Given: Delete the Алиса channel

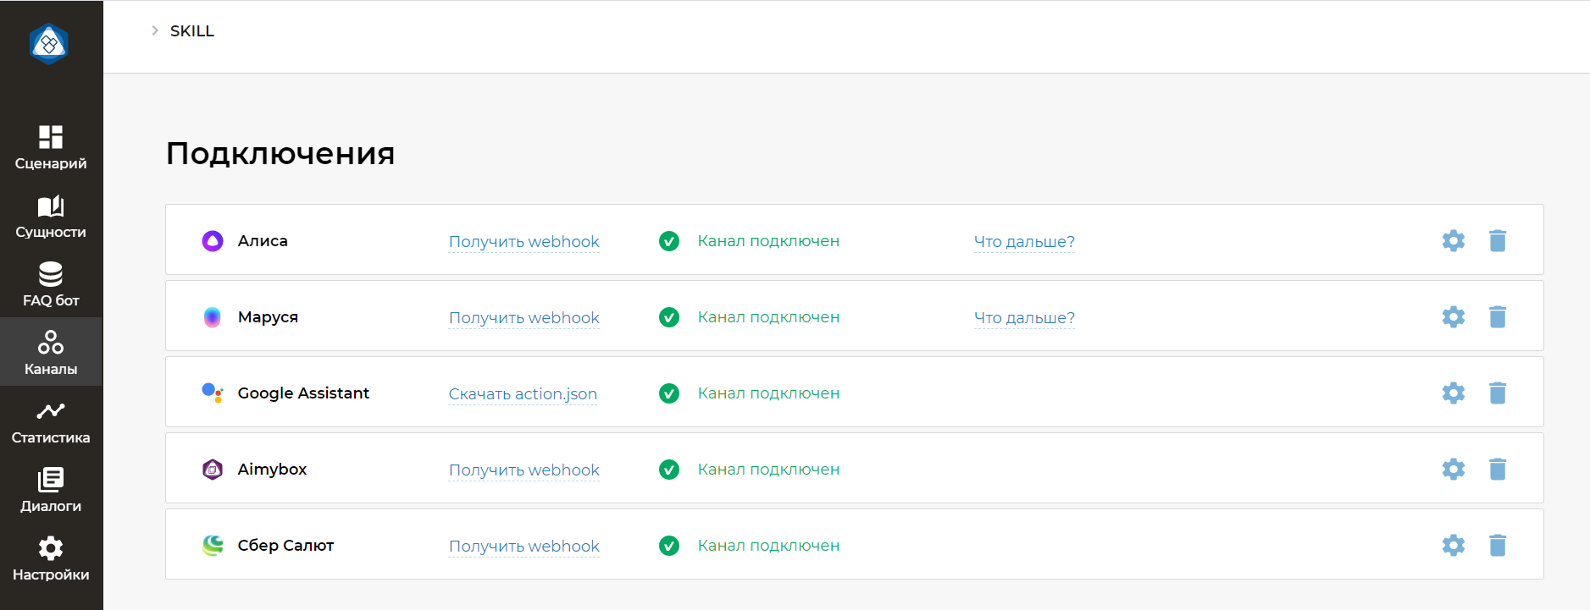Looking at the screenshot, I should 1497,241.
